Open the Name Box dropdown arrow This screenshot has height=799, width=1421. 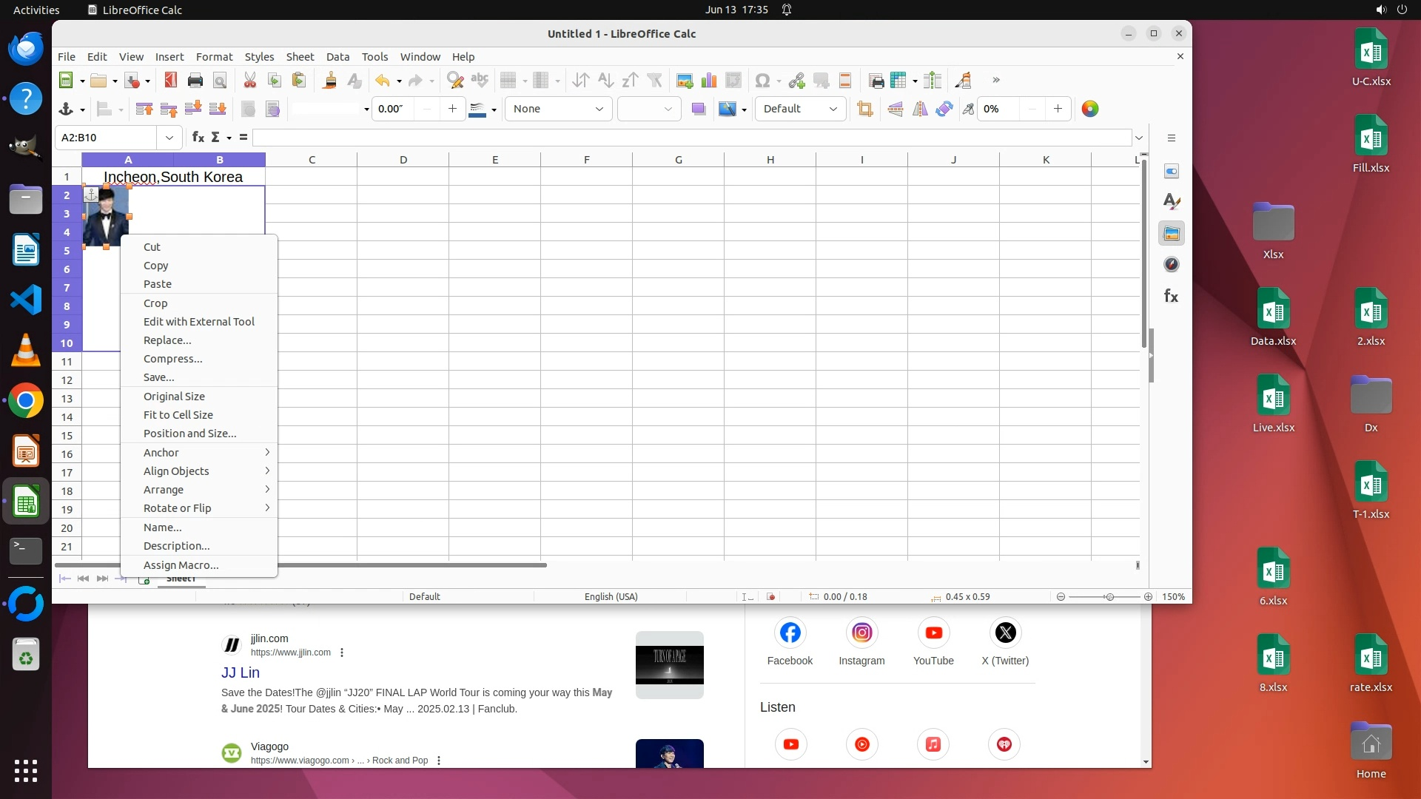[169, 138]
